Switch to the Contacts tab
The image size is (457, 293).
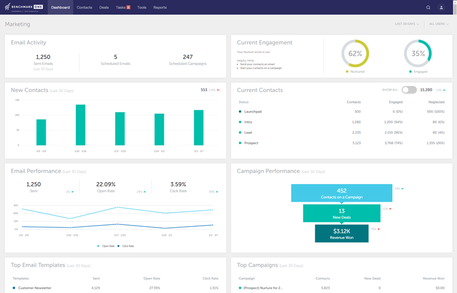[85, 7]
